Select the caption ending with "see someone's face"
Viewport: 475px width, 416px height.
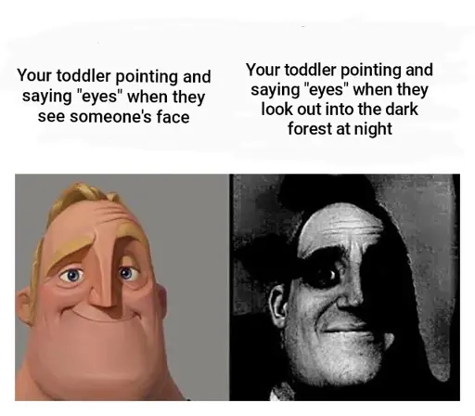114,97
